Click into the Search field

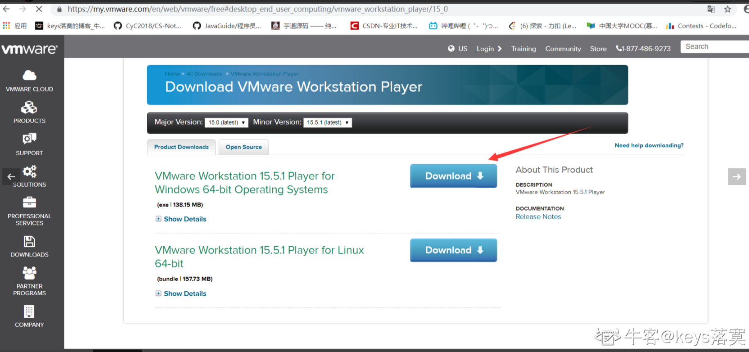click(715, 46)
